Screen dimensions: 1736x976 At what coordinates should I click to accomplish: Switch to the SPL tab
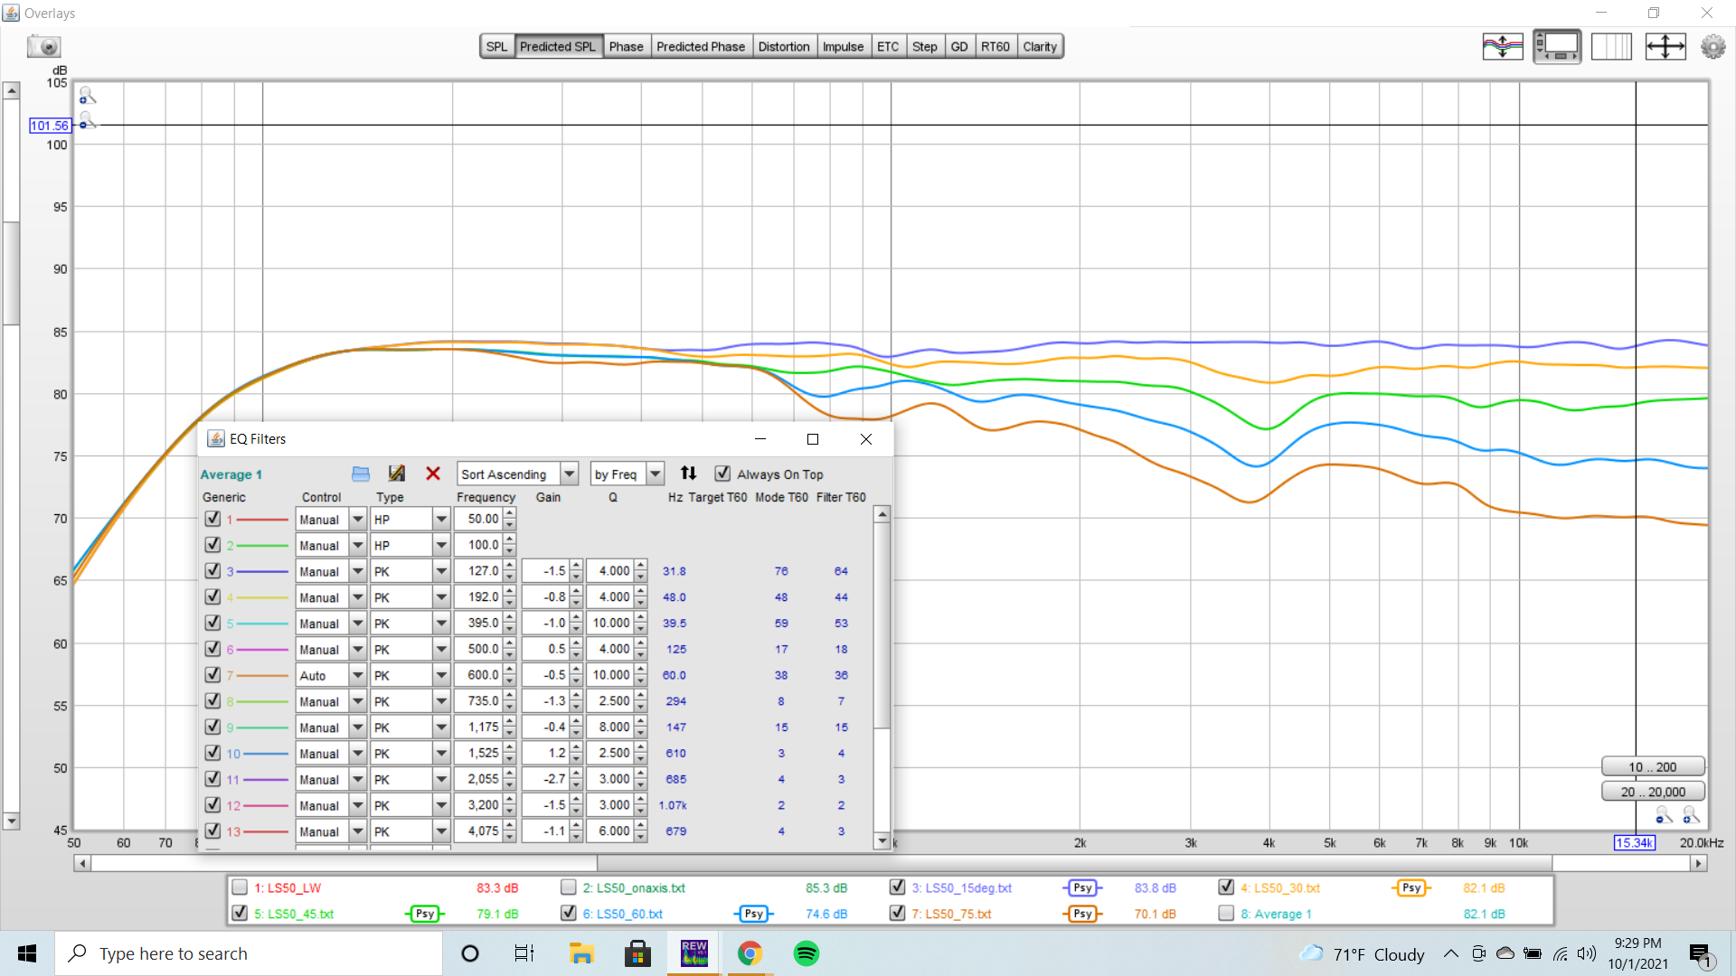tap(497, 47)
